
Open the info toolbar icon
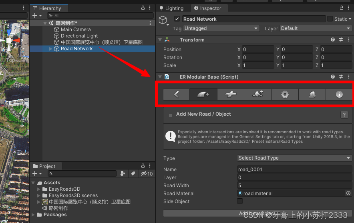[x=339, y=95]
